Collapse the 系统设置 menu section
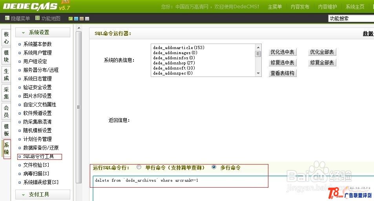The image size is (374, 201). pyautogui.click(x=43, y=33)
